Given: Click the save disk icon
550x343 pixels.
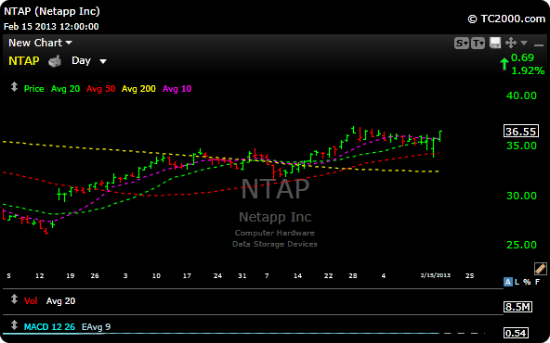Looking at the screenshot, I should click(x=495, y=43).
